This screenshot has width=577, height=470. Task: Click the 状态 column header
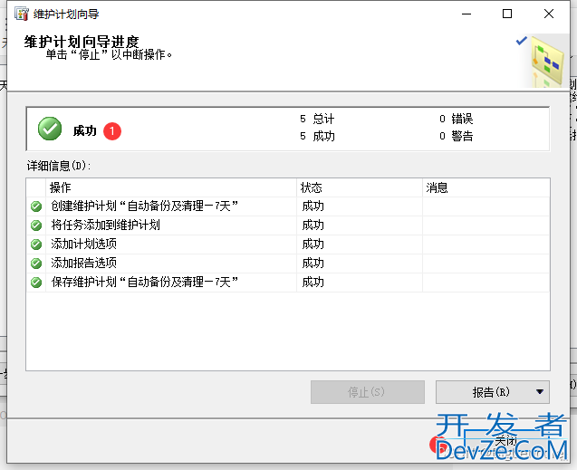pos(360,187)
